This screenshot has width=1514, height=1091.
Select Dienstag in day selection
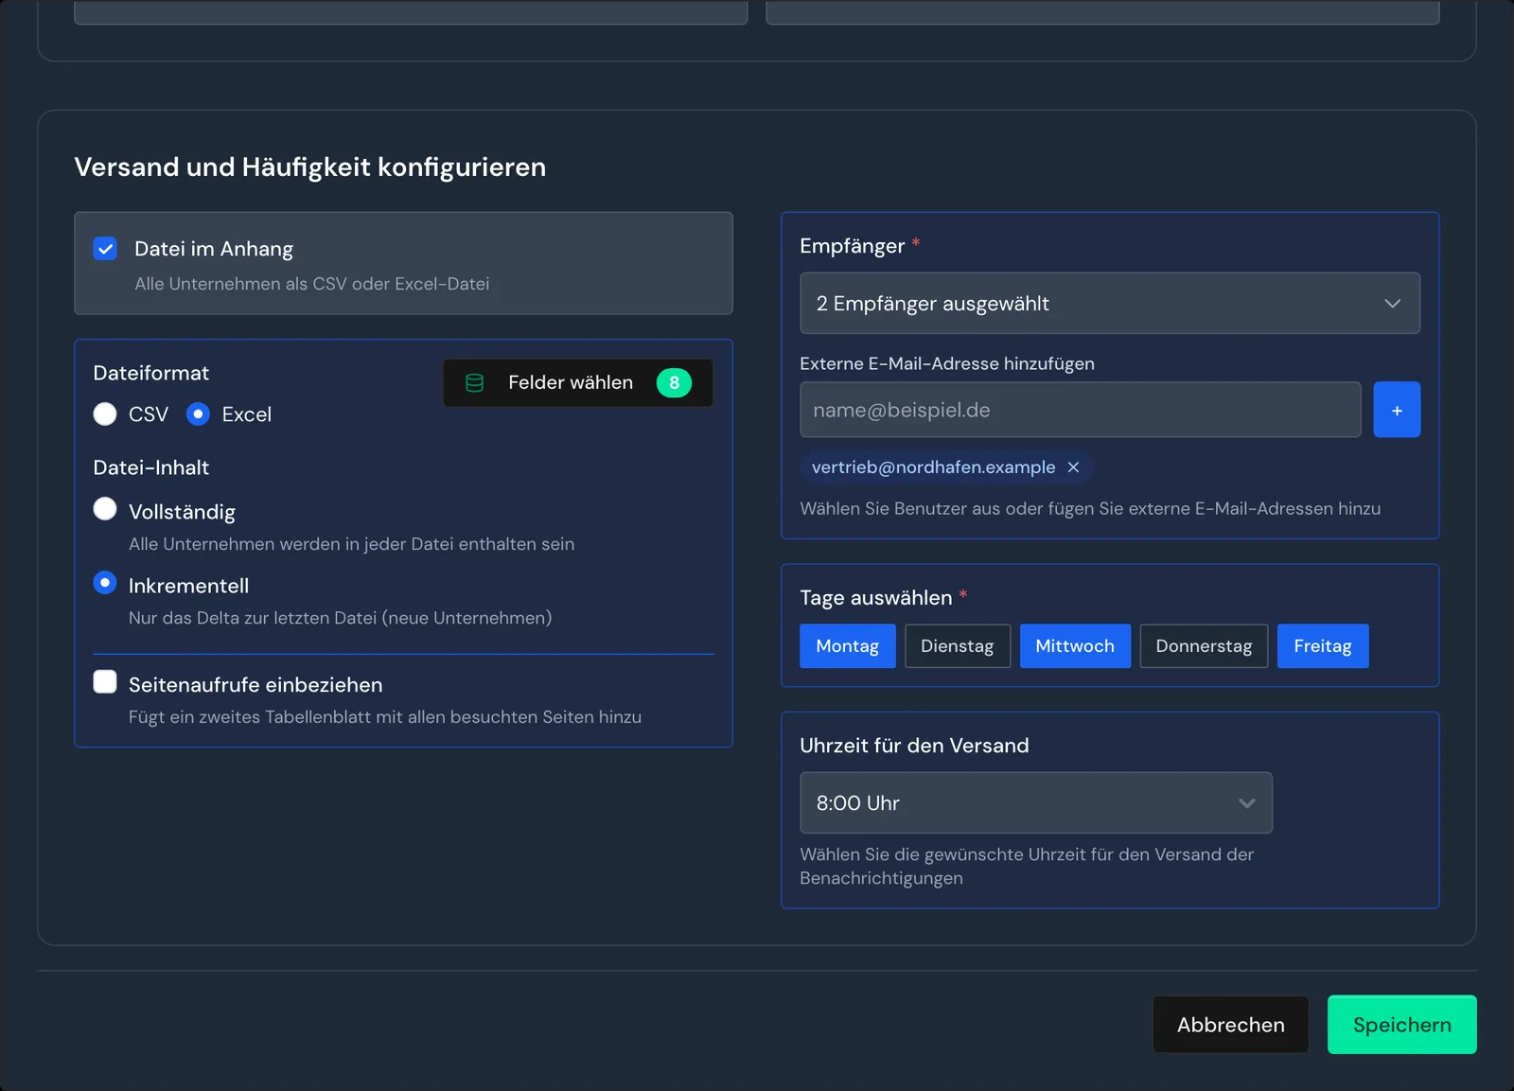click(958, 646)
